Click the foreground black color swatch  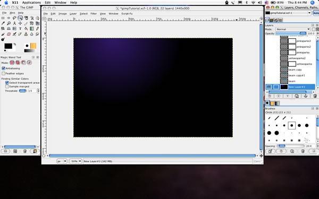9,46
